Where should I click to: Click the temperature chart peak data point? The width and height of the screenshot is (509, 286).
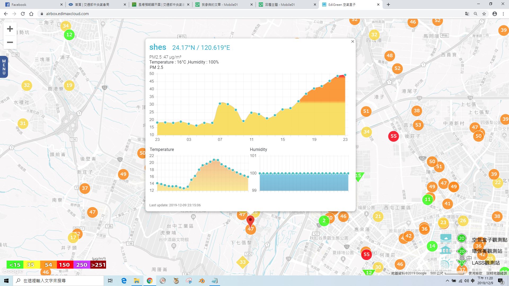214,160
